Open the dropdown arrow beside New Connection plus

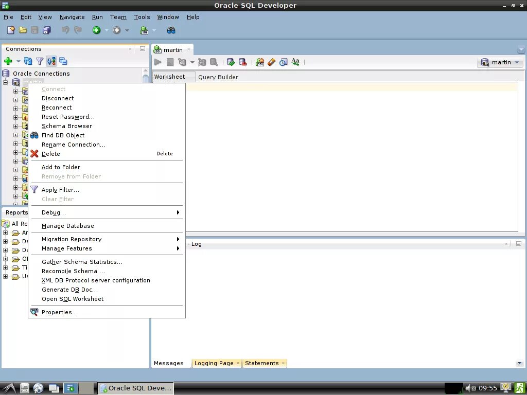point(18,62)
